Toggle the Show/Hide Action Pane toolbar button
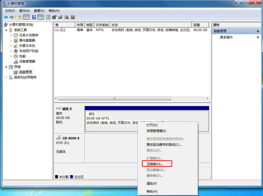 tap(40, 17)
